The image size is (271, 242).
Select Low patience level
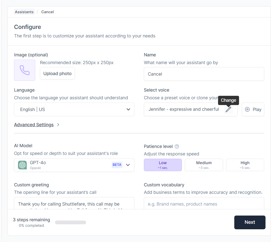tap(163, 165)
